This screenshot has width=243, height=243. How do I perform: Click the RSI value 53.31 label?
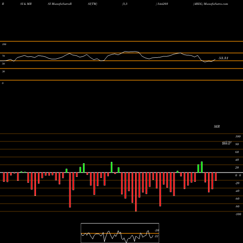click(x=224, y=58)
